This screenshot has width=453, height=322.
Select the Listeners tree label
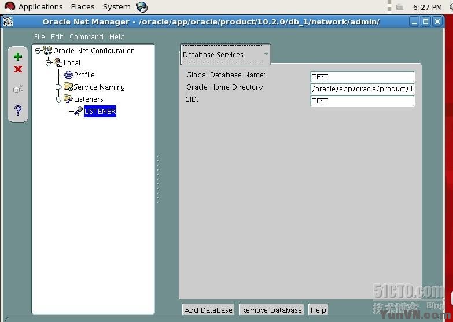point(89,99)
